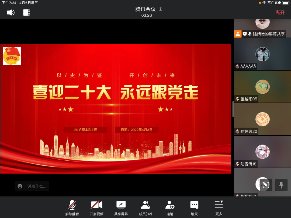Tap the screen-share icon beside 陆婧怡的屏幕共享
The image size is (291, 218).
click(x=245, y=34)
